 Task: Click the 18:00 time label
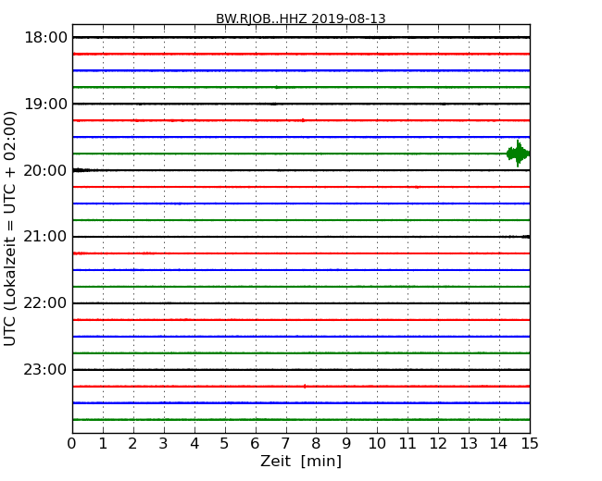point(45,38)
